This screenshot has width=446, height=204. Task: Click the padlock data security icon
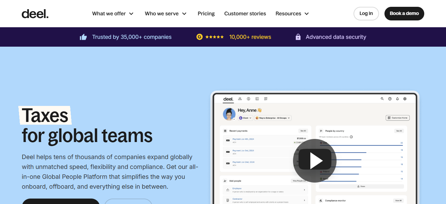pos(298,37)
